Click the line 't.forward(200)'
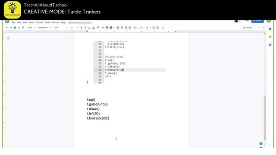 [98, 118]
